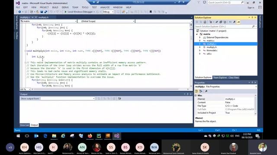
Task: Click Properties wrench icon in Solution Explorer
Action: 234,22
